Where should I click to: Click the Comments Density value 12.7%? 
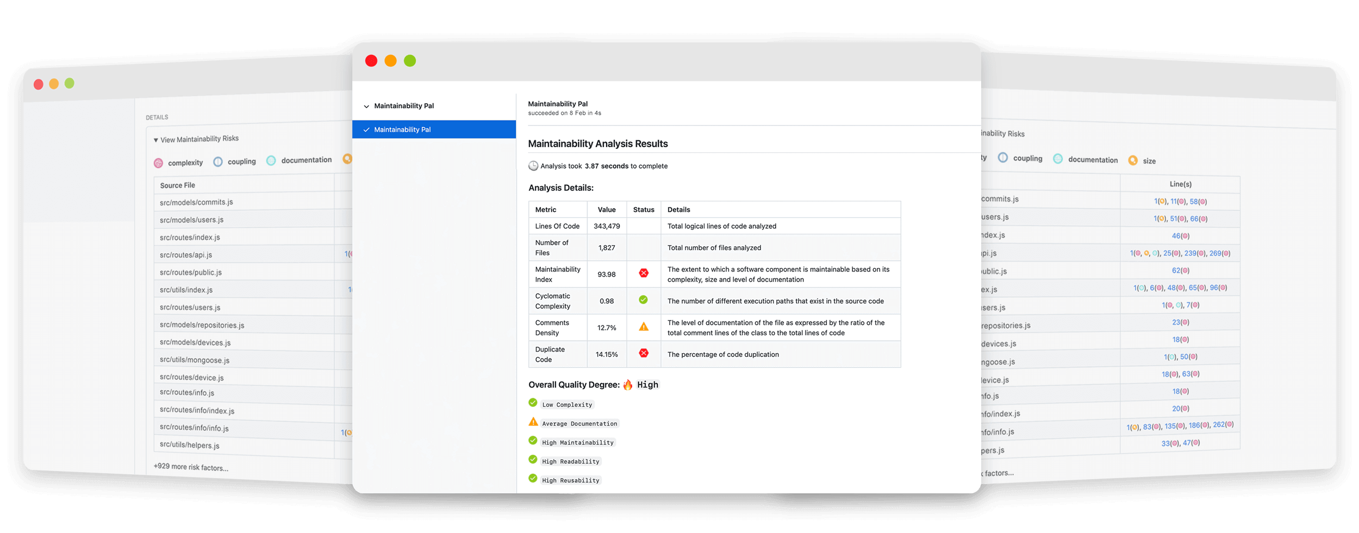coord(607,328)
